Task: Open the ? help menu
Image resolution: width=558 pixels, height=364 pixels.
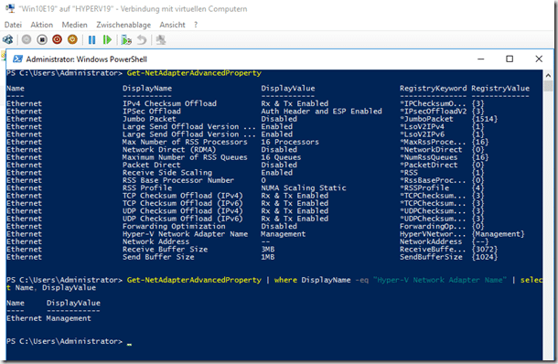Action: pyautogui.click(x=196, y=25)
